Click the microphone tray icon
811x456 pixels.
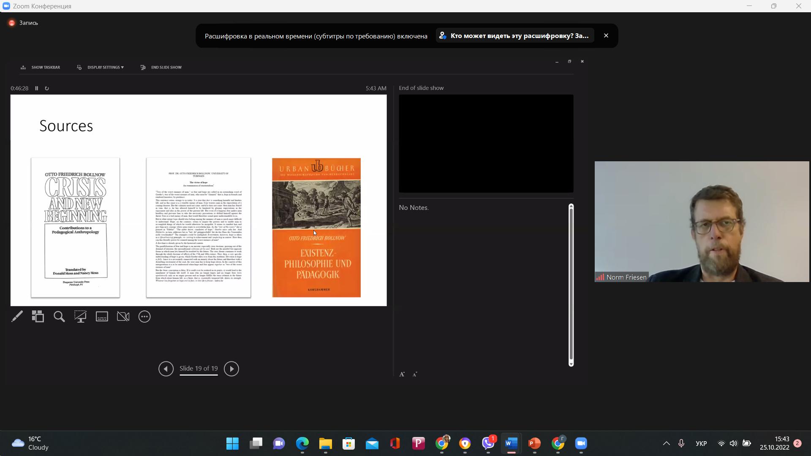(x=681, y=443)
